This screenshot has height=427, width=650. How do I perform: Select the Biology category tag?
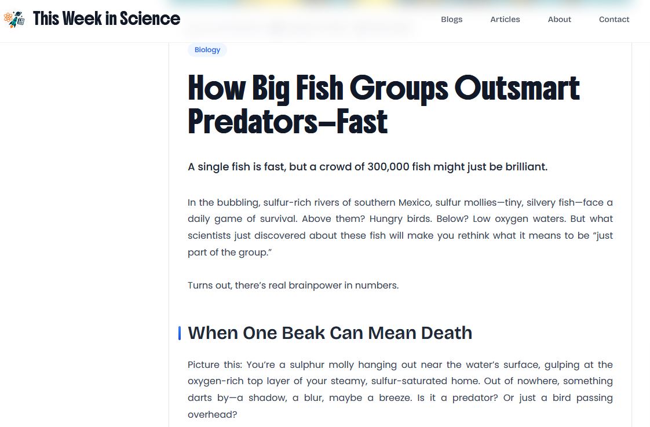(x=207, y=50)
